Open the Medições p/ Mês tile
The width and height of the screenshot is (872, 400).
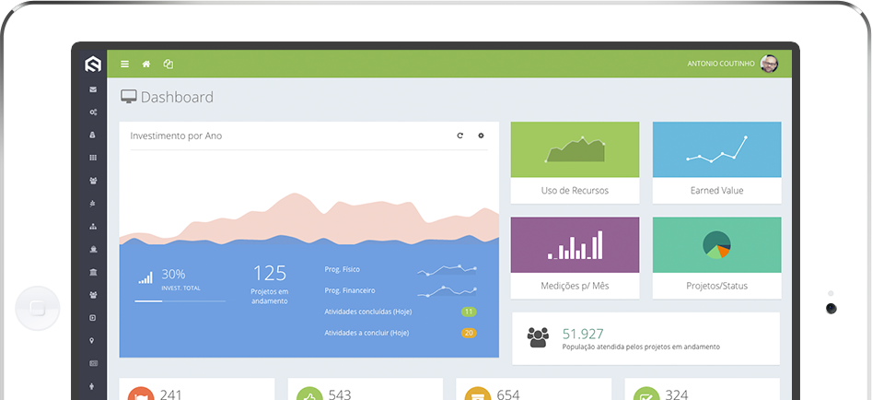(575, 258)
